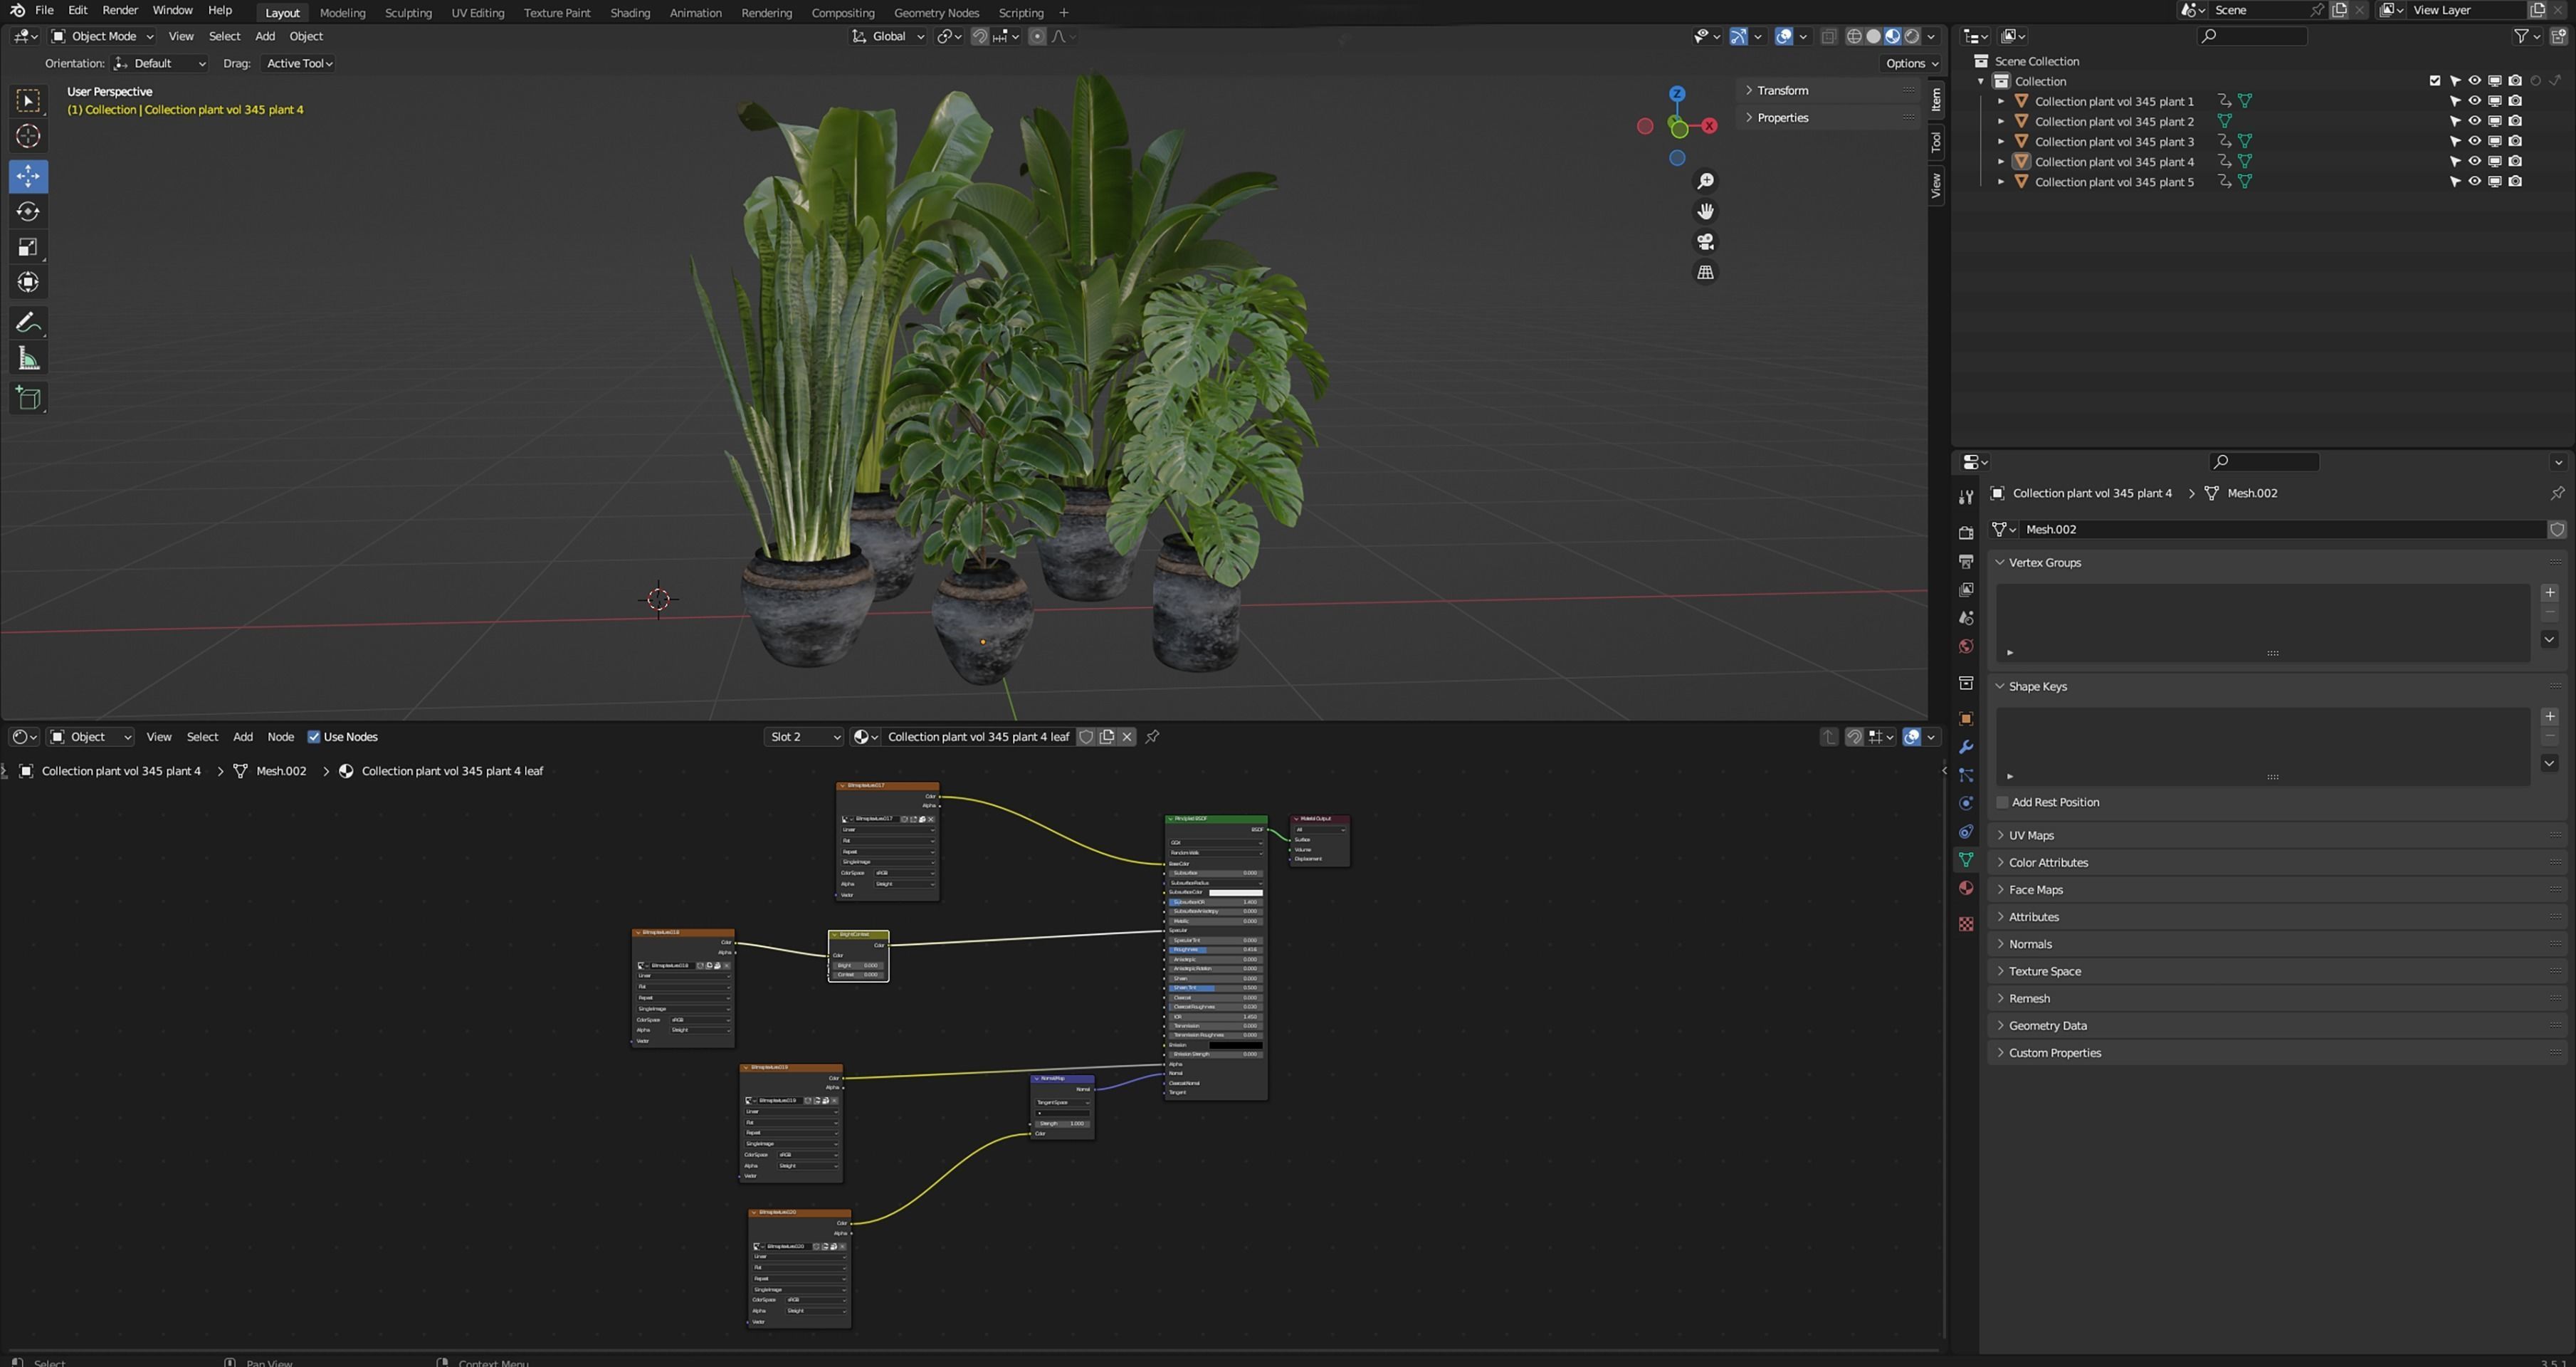
Task: Open the viewport Options dropdown
Action: pos(1912,63)
